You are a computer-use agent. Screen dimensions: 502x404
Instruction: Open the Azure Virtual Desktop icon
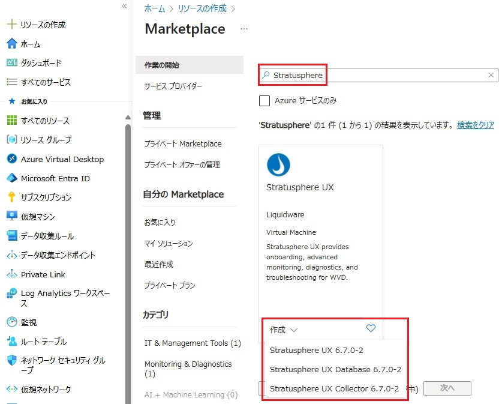(x=12, y=158)
